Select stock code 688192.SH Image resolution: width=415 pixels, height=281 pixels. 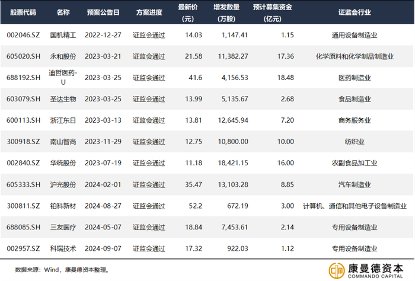coord(23,78)
